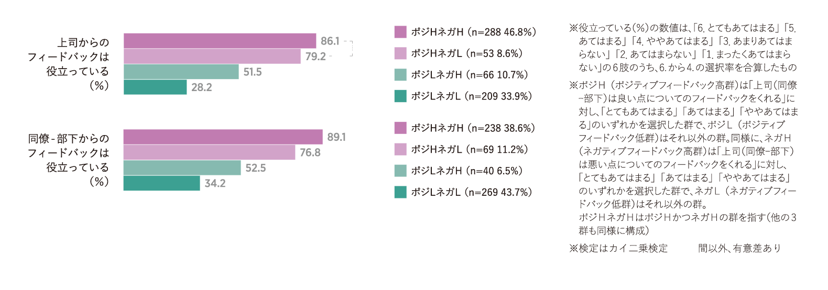Click the 51.5 light teal bar
The width and height of the screenshot is (828, 290).
(181, 72)
